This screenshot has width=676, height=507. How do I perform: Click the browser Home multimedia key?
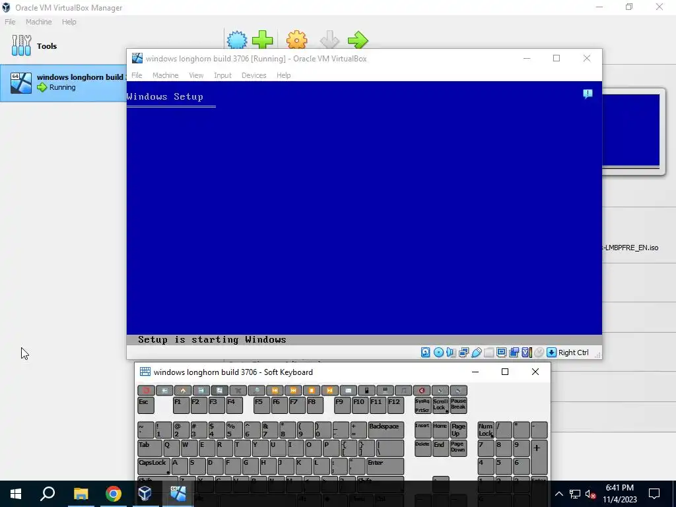pyautogui.click(x=183, y=391)
